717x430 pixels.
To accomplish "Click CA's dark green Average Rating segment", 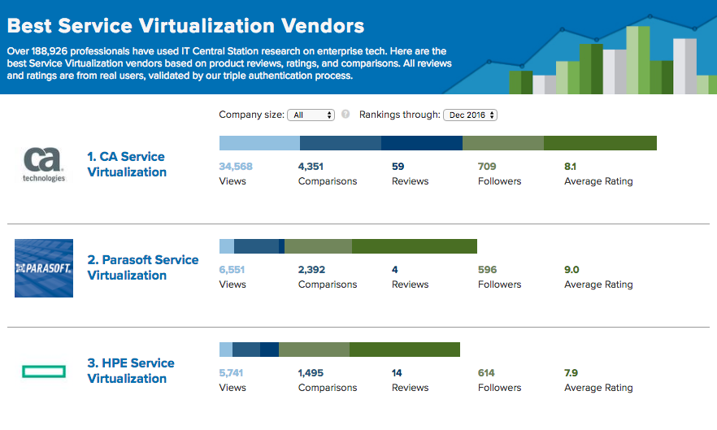I will point(601,143).
